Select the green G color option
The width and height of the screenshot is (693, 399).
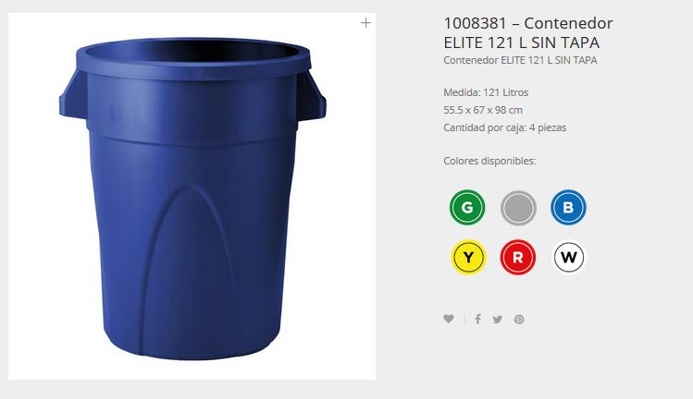pos(467,208)
